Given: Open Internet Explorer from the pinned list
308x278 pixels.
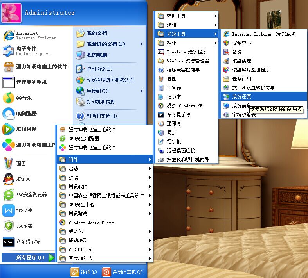Looking at the screenshot, I should click(x=36, y=36).
